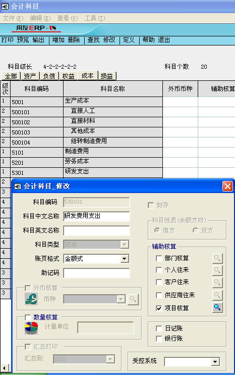Tick the 银行账 checkbox
The height and width of the screenshot is (375, 235).
tap(159, 339)
